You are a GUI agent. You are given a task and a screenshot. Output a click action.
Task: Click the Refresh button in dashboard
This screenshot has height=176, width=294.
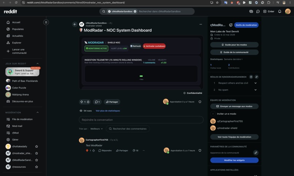tap(136, 46)
